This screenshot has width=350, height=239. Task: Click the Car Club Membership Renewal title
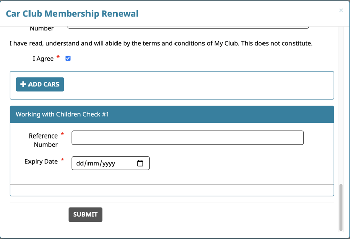pyautogui.click(x=72, y=14)
